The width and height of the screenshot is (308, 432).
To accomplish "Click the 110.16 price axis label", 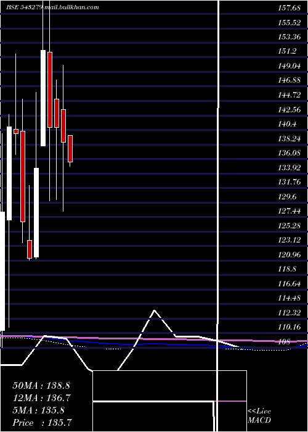I will tap(289, 327).
